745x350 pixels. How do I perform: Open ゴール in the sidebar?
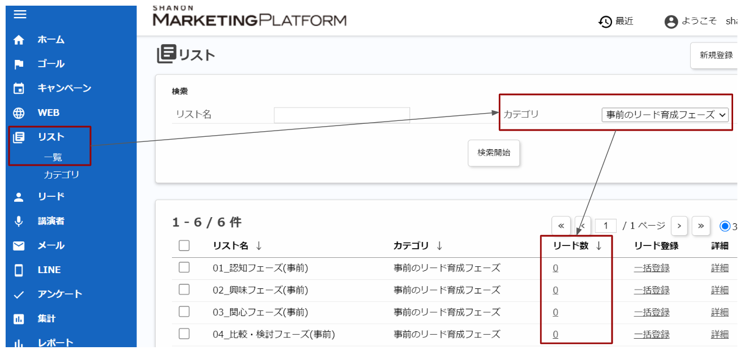pos(51,64)
